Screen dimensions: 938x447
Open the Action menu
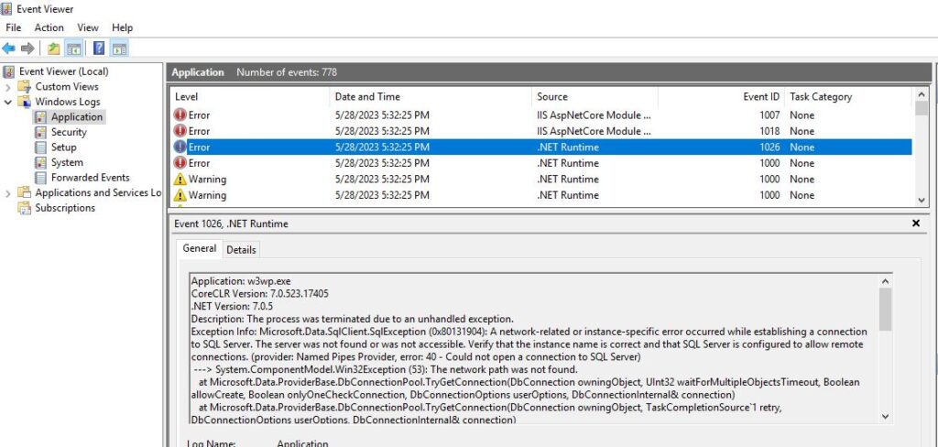coord(49,27)
